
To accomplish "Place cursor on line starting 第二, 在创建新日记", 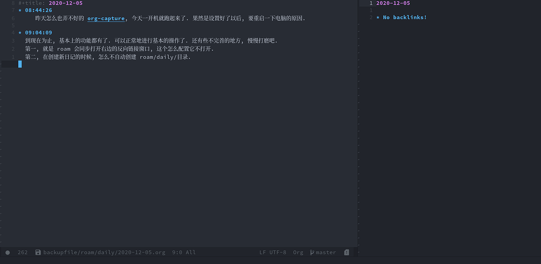I will pyautogui.click(x=108, y=58).
